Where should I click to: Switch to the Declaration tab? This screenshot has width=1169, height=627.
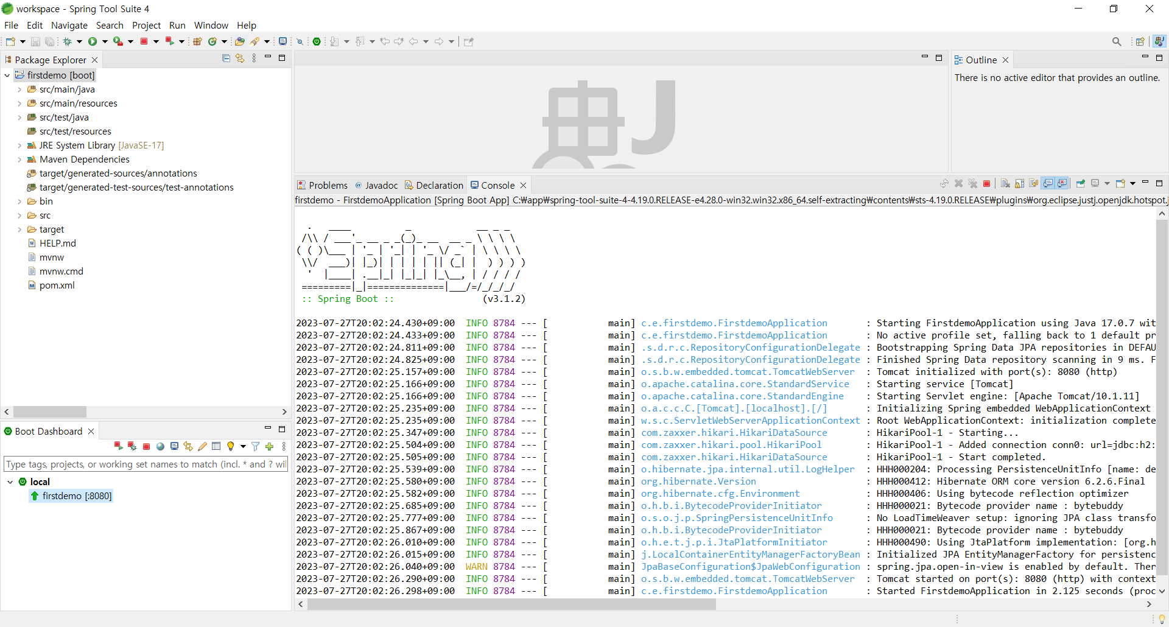[434, 185]
